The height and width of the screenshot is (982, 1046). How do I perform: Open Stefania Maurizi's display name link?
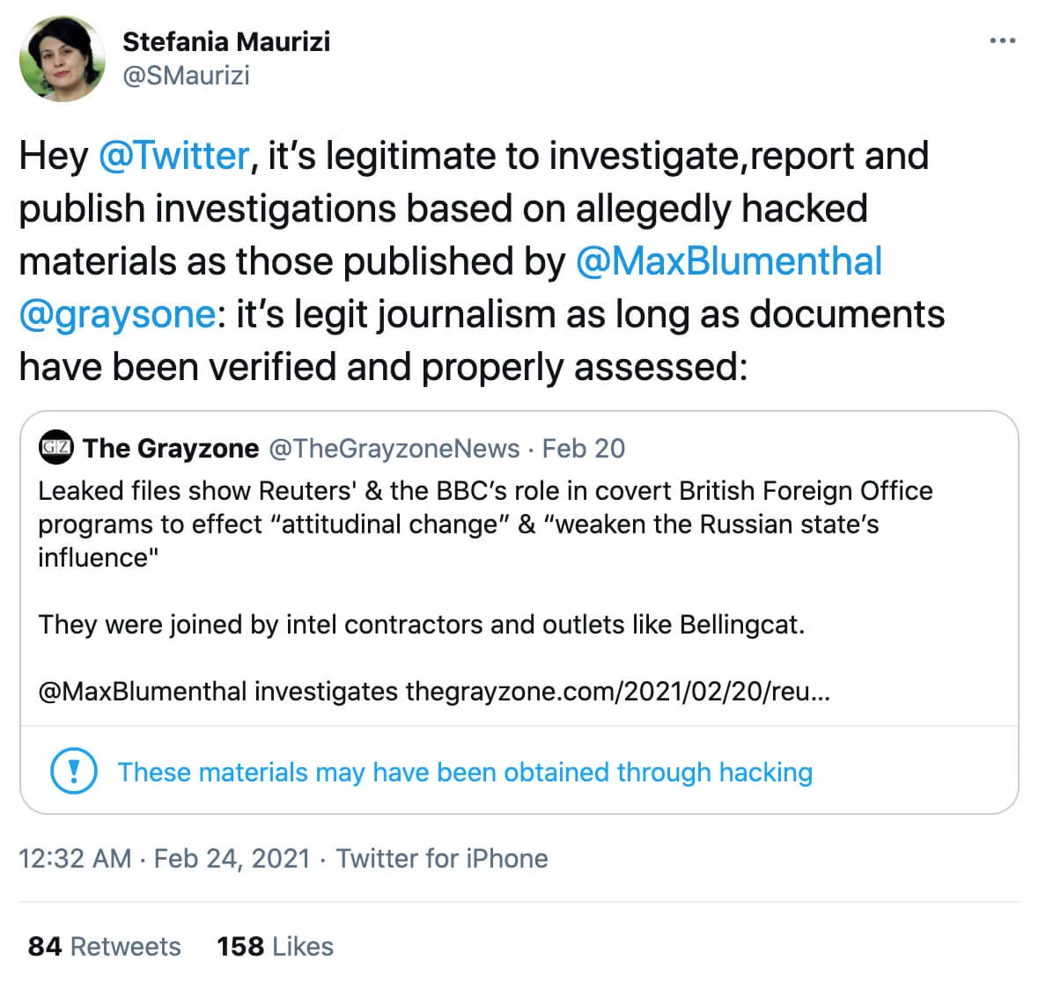click(226, 41)
